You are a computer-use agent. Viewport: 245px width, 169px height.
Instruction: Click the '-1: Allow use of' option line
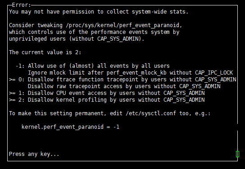tap(92, 66)
